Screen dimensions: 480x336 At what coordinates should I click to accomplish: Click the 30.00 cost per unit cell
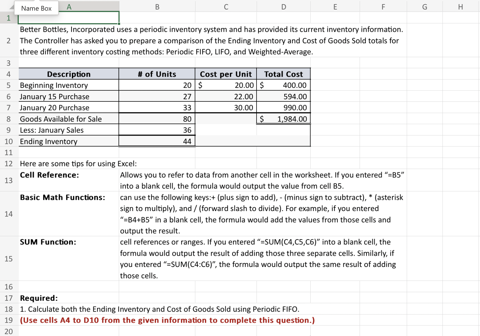pyautogui.click(x=226, y=108)
